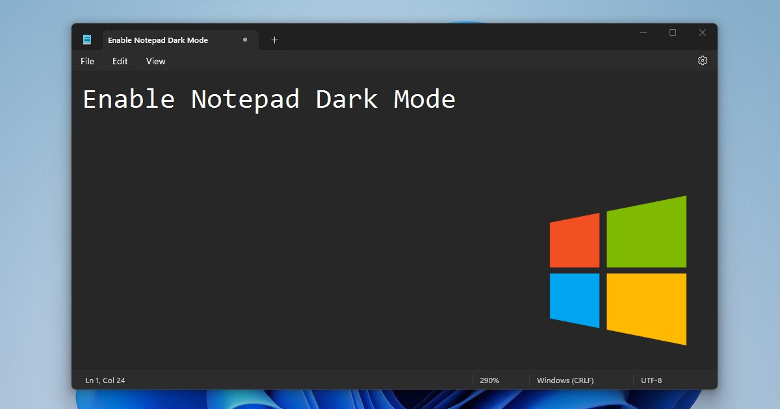Open Notepad settings via the gear icon

[702, 60]
